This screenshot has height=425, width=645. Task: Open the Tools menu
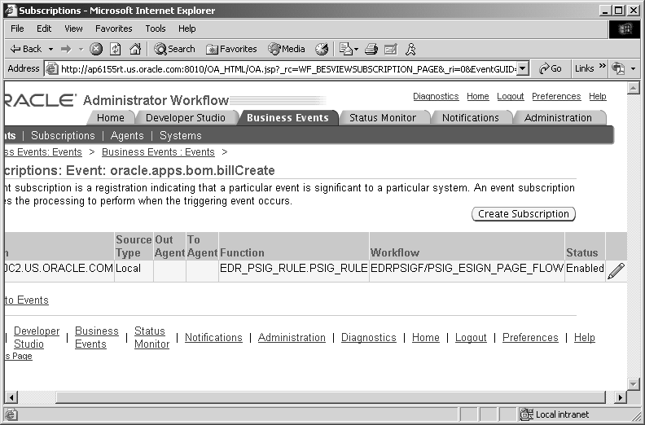[156, 28]
